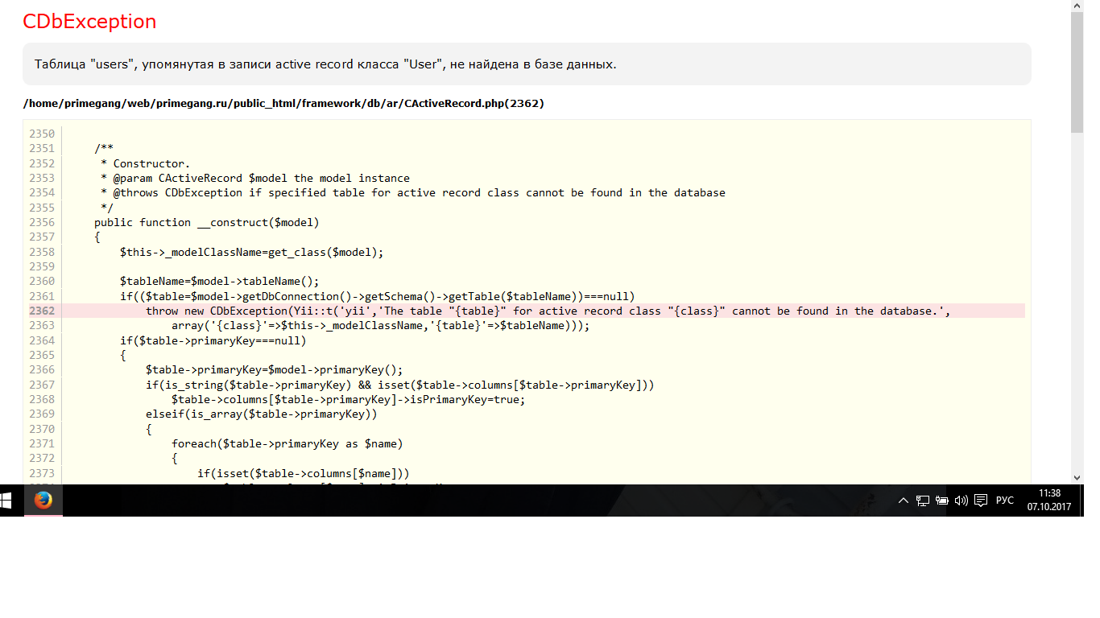
Task: Open the Windows Start menu
Action: coord(6,501)
